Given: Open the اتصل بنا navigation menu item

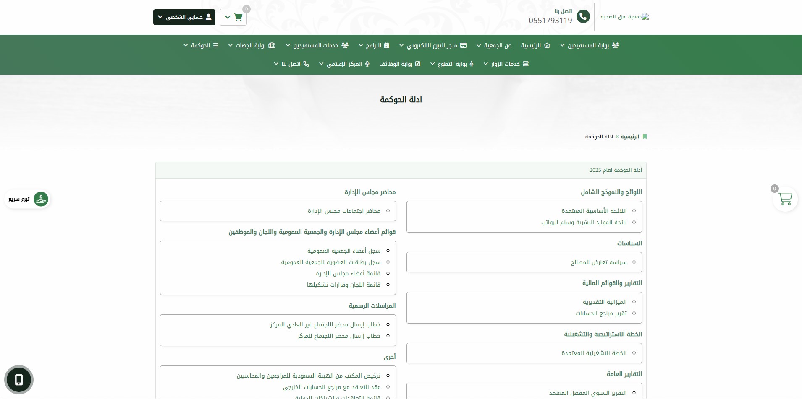Looking at the screenshot, I should click(291, 64).
